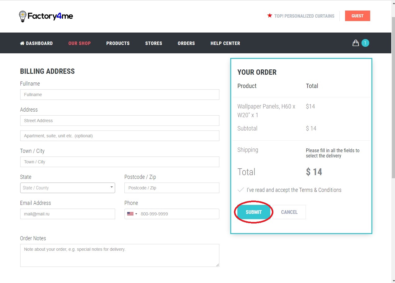
Task: Navigate to the Products menu
Action: pyautogui.click(x=118, y=43)
